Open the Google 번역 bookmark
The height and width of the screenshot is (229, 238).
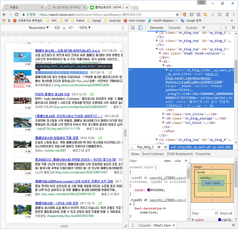[x=191, y=21]
